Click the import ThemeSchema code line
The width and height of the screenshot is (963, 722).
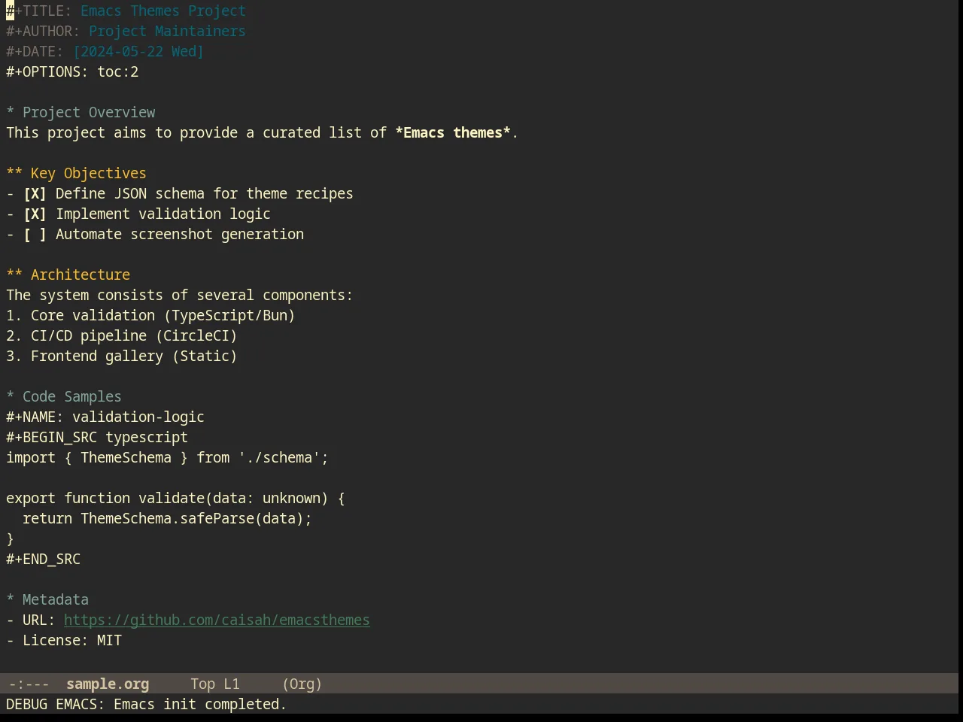167,458
